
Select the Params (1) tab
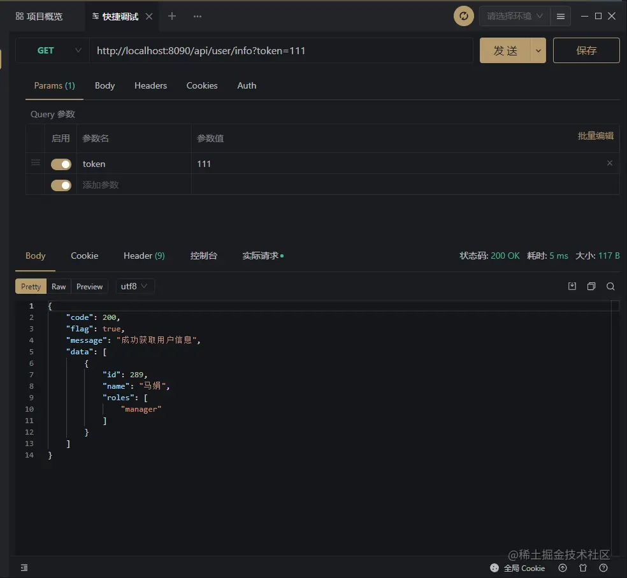tap(54, 85)
